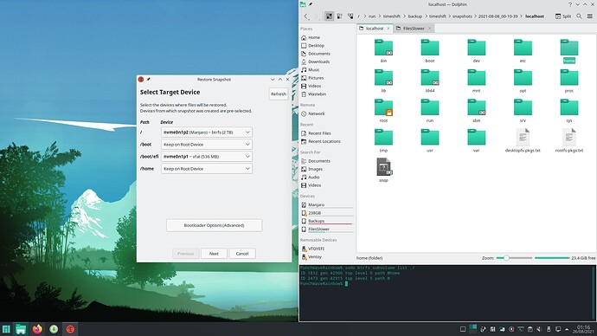The height and width of the screenshot is (336, 597).
Task: Click Next in Restore Snapshot dialog
Action: 214,254
